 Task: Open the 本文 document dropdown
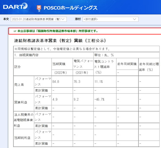pos(39,19)
